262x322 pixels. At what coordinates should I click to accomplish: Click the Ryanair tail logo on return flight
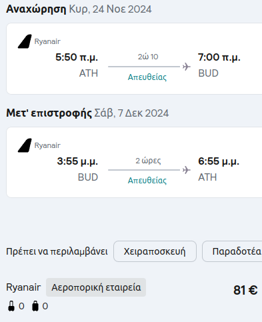pos(25,145)
